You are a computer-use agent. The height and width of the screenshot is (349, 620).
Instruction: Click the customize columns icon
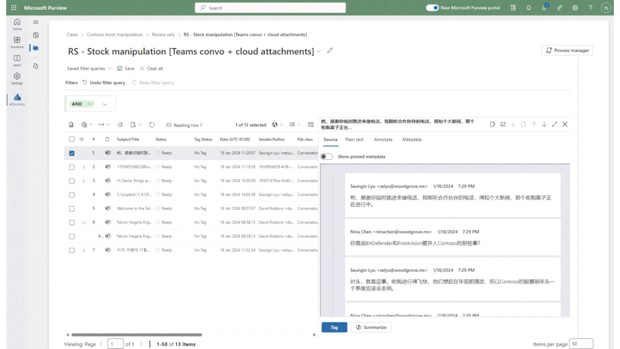(x=311, y=125)
